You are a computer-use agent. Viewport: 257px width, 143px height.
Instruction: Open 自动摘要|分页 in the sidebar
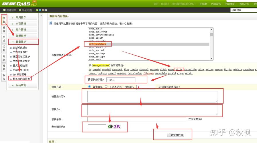tap(21, 70)
